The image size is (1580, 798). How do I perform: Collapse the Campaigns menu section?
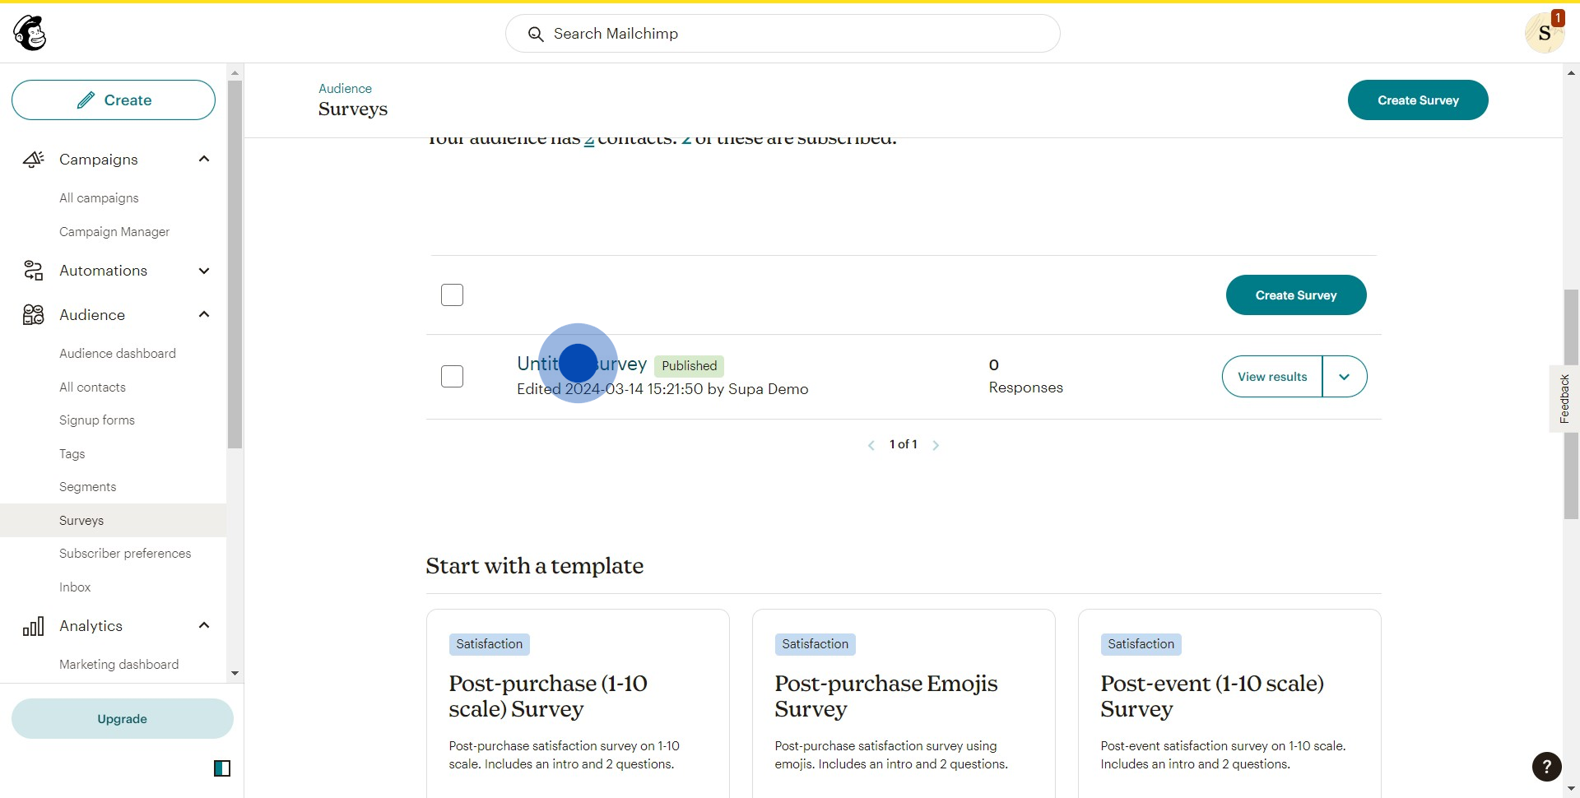[204, 160]
